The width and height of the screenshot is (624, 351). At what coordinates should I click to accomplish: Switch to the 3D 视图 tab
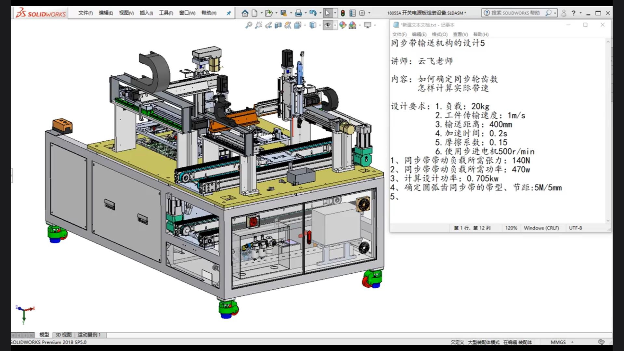63,334
